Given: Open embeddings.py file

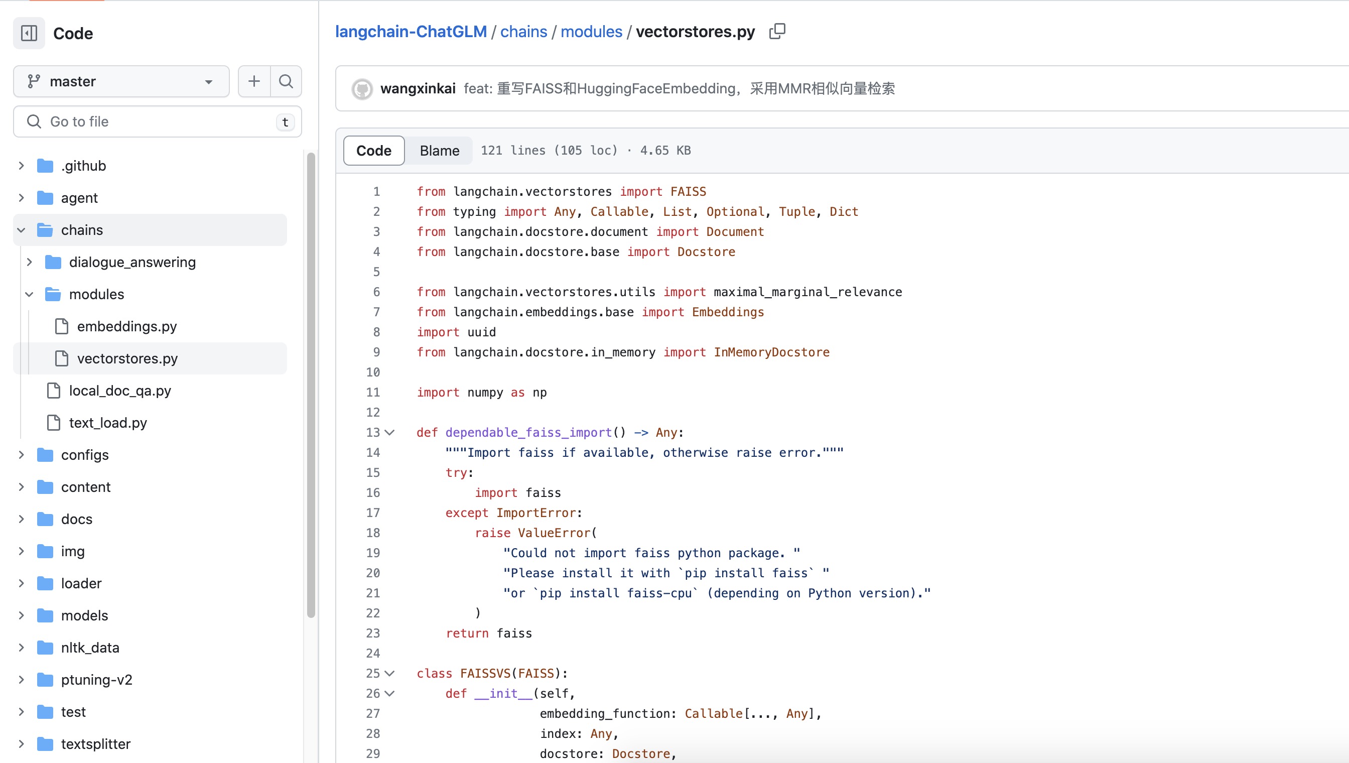Looking at the screenshot, I should (x=127, y=326).
